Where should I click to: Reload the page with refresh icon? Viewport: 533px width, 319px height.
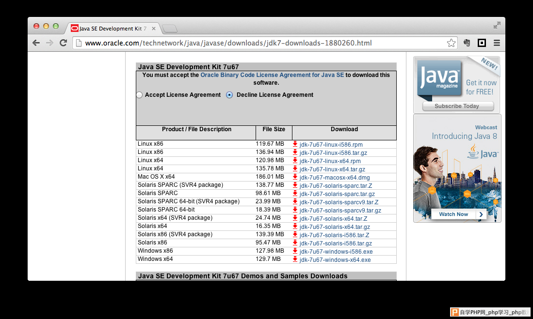pos(63,43)
